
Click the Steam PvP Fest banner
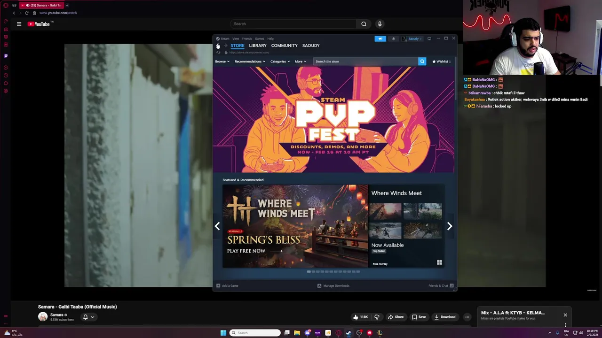point(334,119)
